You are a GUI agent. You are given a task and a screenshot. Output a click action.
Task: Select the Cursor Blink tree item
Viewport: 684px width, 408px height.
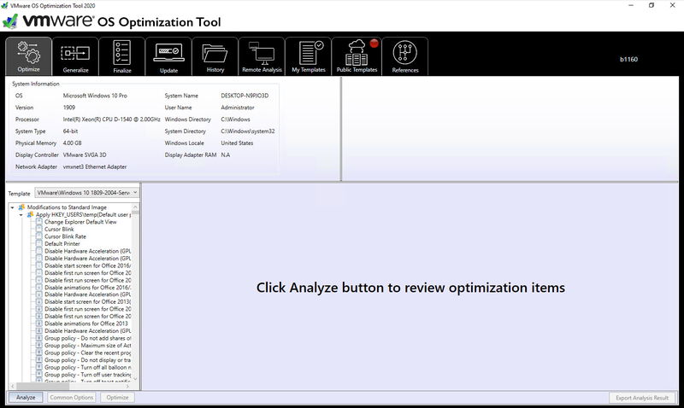click(x=59, y=230)
